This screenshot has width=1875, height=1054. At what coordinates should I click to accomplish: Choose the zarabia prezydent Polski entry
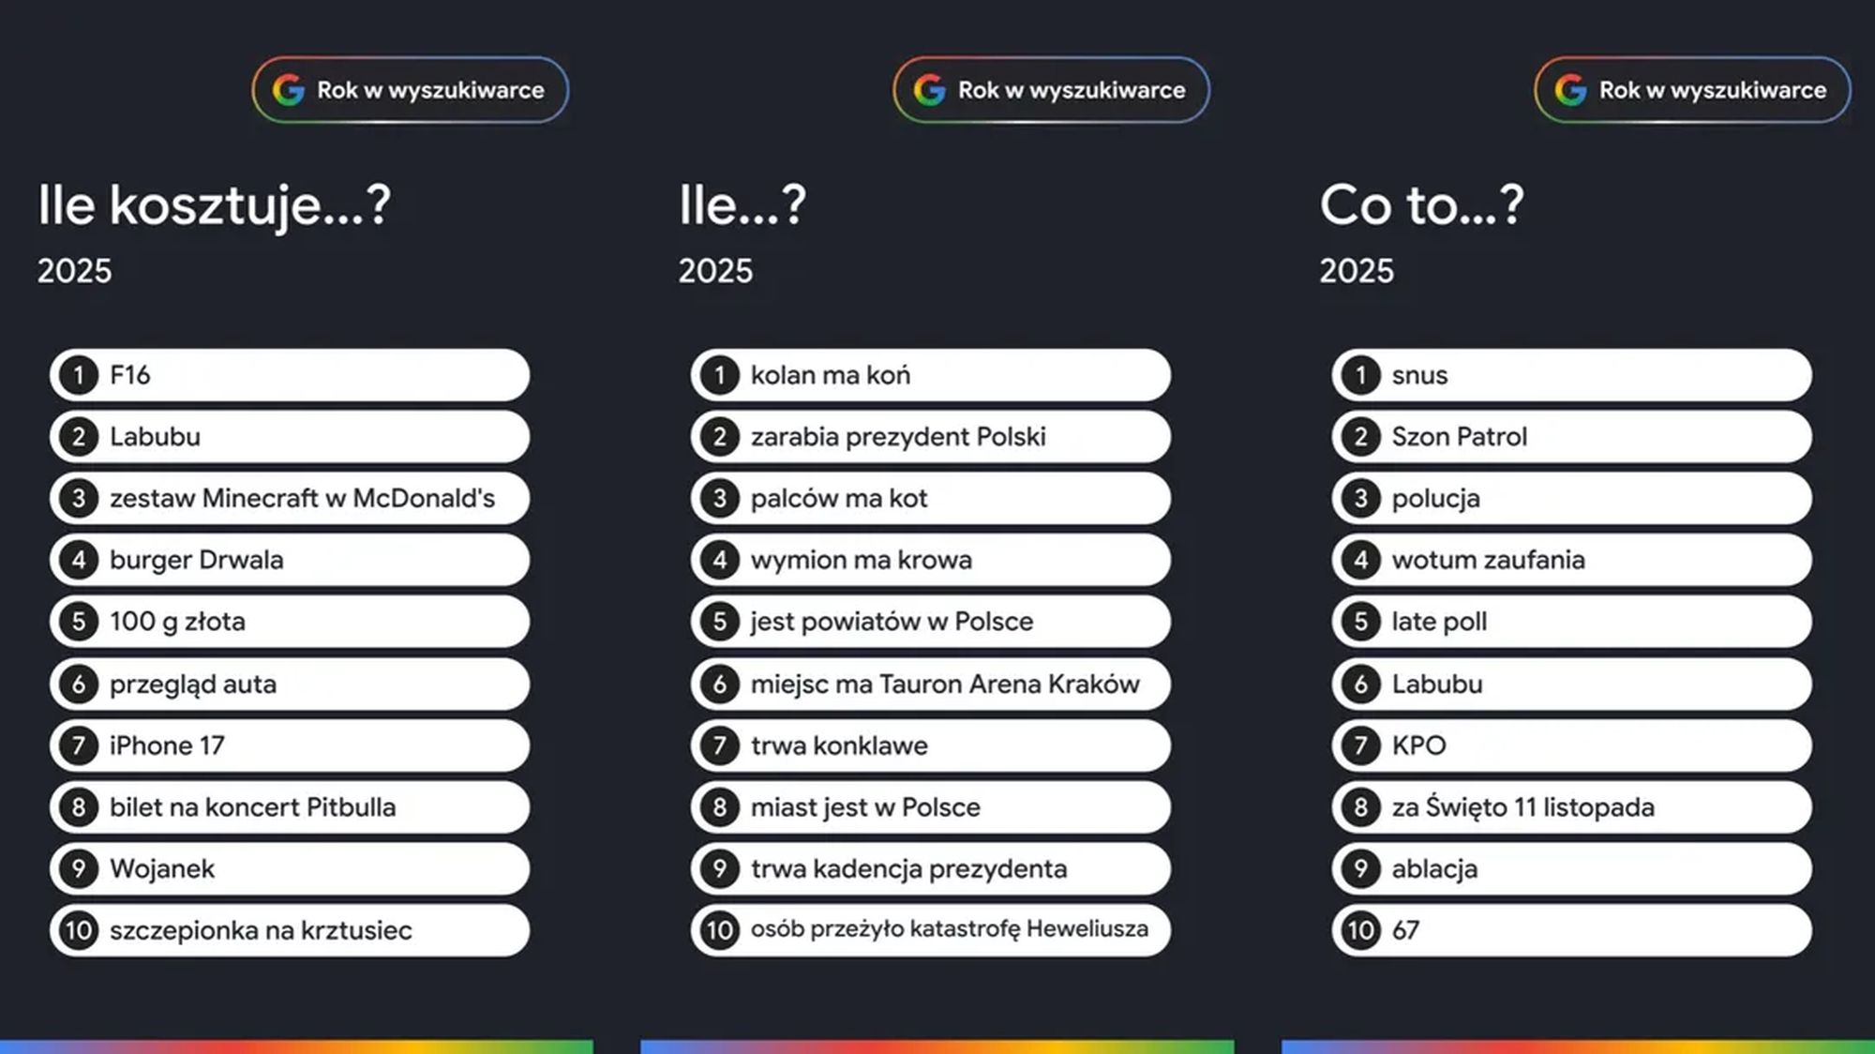[930, 437]
